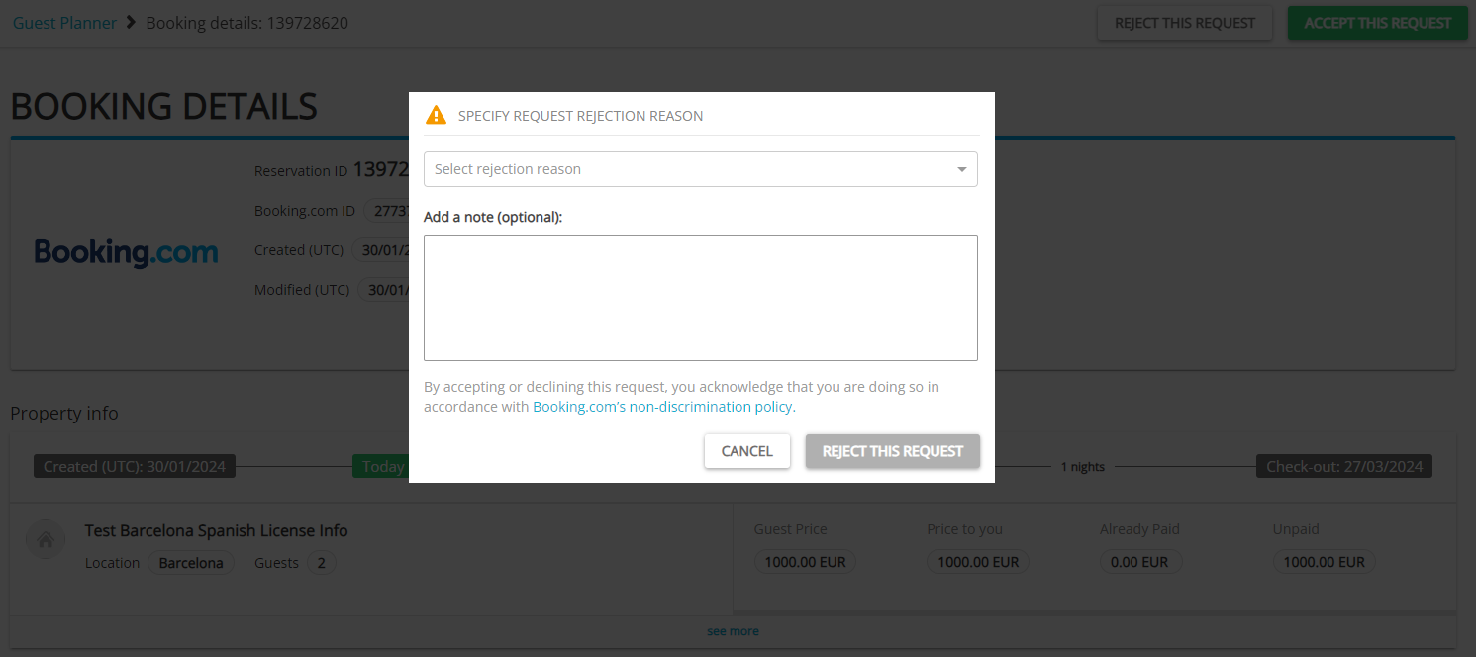Click the Guest Price 1000.00 EUR value
Screen dimensions: 1476x657
click(x=805, y=562)
